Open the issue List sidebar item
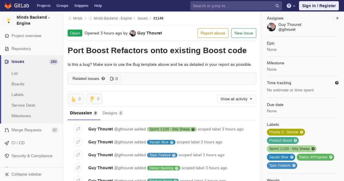The height and width of the screenshot is (181, 344). [15, 73]
